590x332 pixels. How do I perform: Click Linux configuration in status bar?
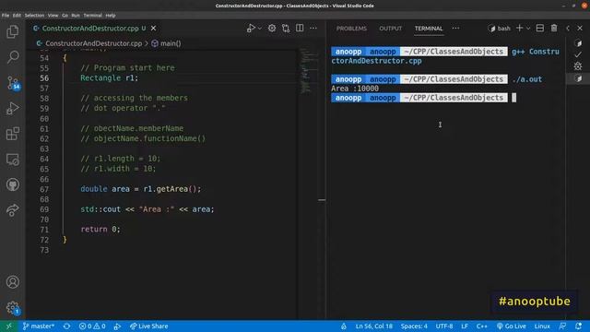click(542, 326)
